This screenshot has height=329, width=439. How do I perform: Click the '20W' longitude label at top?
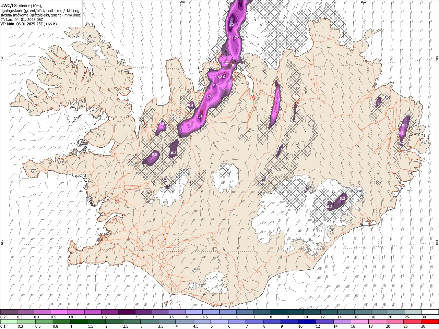[x=182, y=2]
